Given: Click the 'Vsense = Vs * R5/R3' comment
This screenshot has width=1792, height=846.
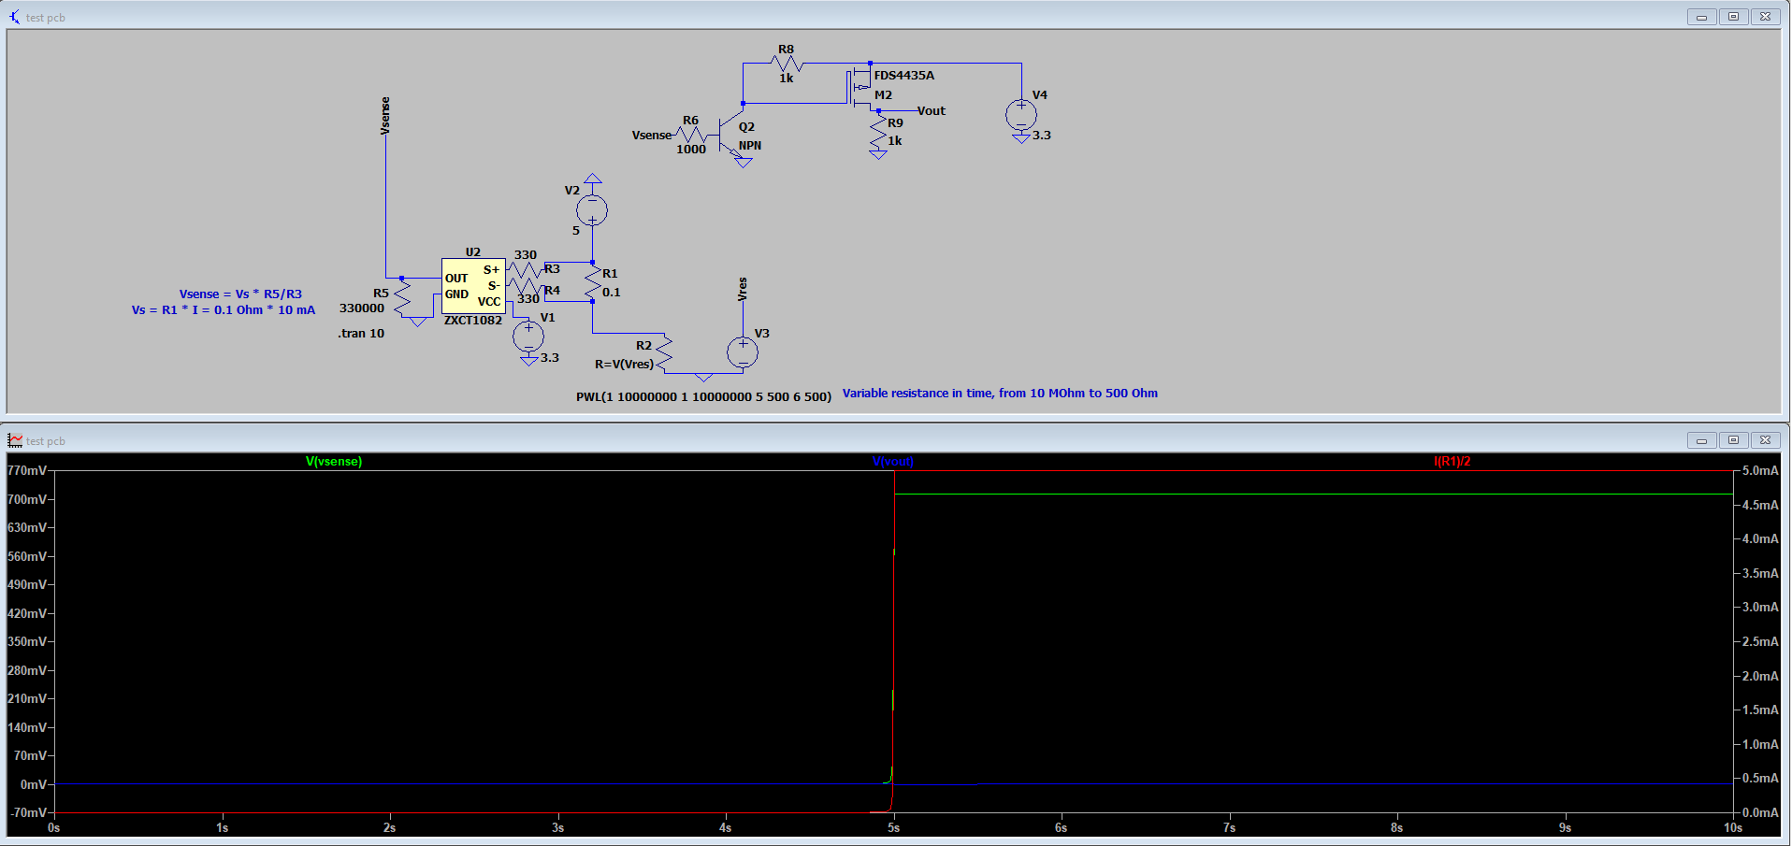Looking at the screenshot, I should (240, 294).
